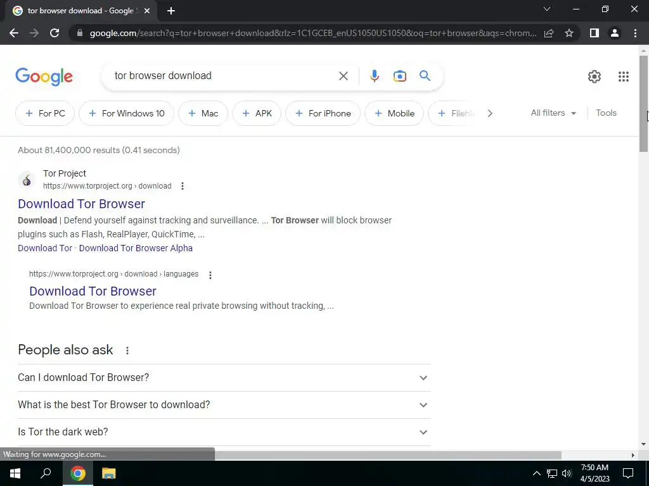Click the forward navigation arrow
The image size is (649, 486).
tap(34, 33)
